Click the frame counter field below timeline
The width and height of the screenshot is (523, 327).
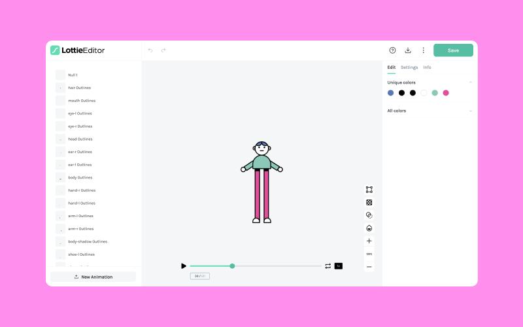(x=200, y=276)
